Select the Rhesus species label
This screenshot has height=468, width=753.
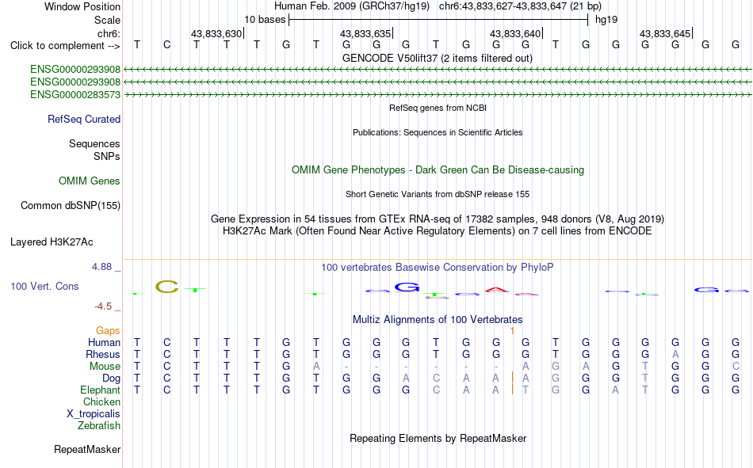[x=103, y=354]
